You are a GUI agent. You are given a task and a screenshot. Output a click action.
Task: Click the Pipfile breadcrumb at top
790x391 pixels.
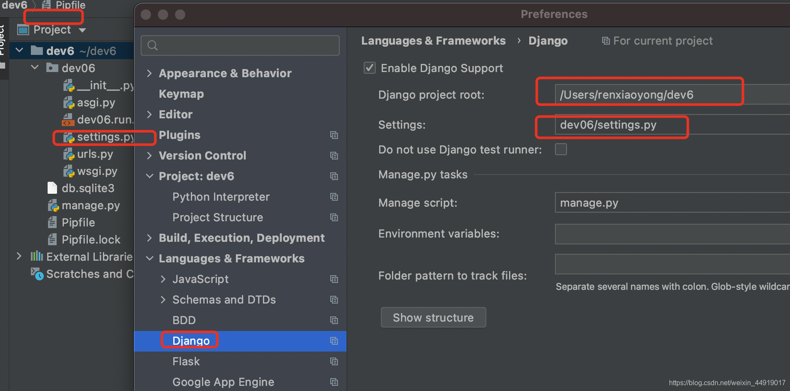click(63, 5)
